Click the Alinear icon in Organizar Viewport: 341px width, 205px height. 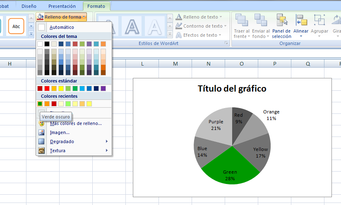(301, 20)
